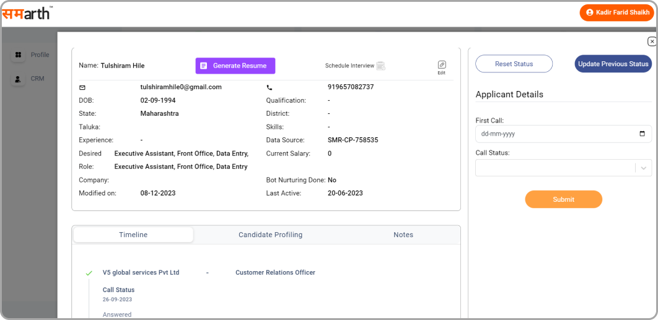Click the Schedule Interview calendar icon
The width and height of the screenshot is (658, 320).
click(x=381, y=66)
